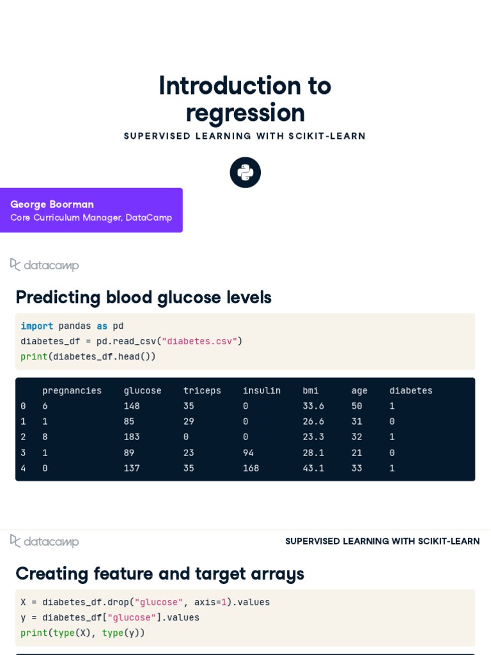Screen dimensions: 491x655
Task: Click the "Predicting blood glucose levels" heading
Action: (143, 297)
